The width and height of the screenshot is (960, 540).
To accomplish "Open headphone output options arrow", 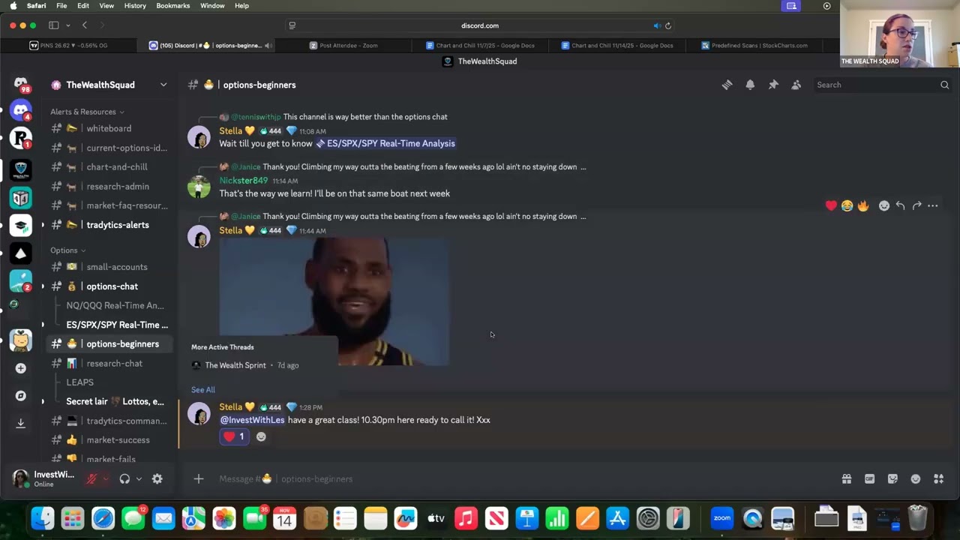I will coord(139,478).
